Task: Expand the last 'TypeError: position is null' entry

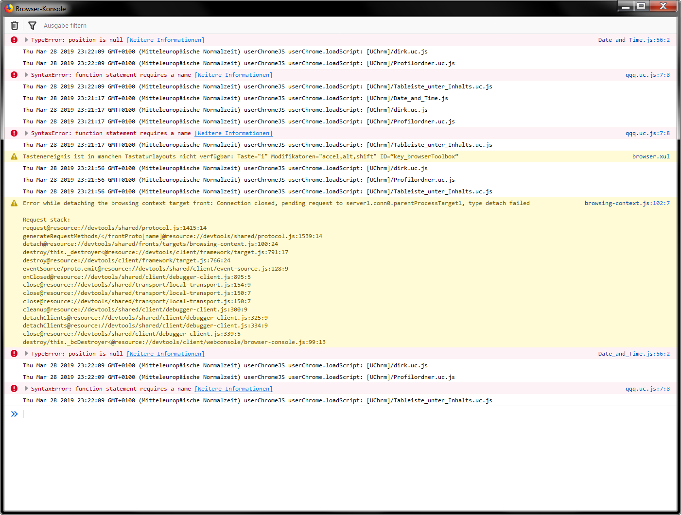Action: 26,354
